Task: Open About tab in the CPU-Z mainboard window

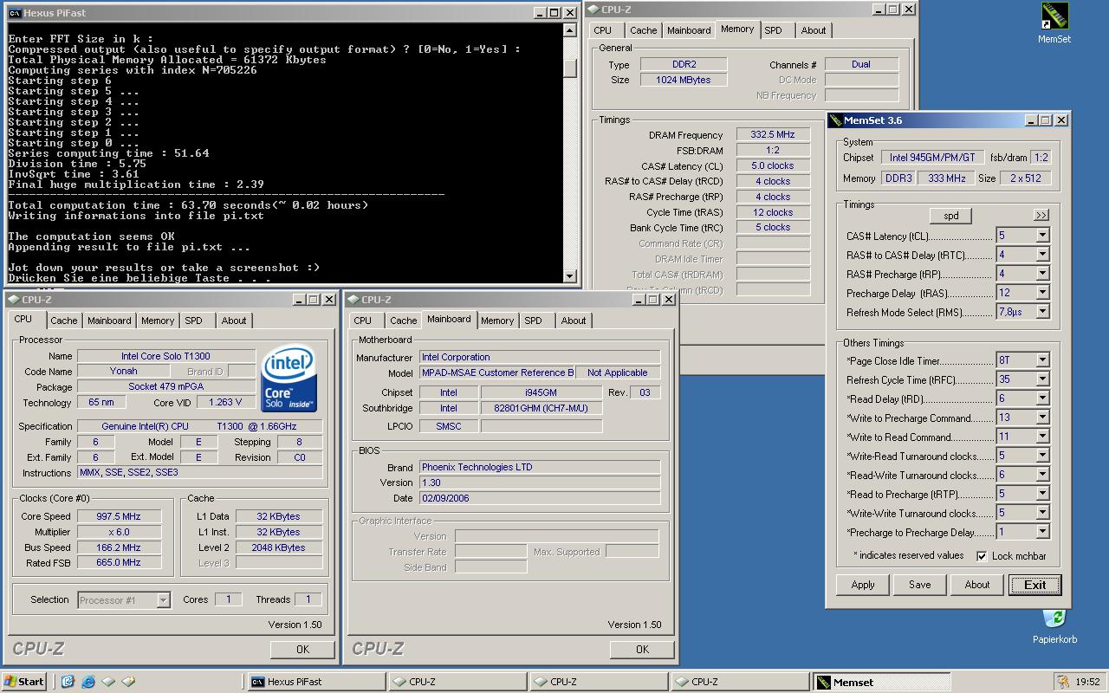Action: pyautogui.click(x=574, y=321)
